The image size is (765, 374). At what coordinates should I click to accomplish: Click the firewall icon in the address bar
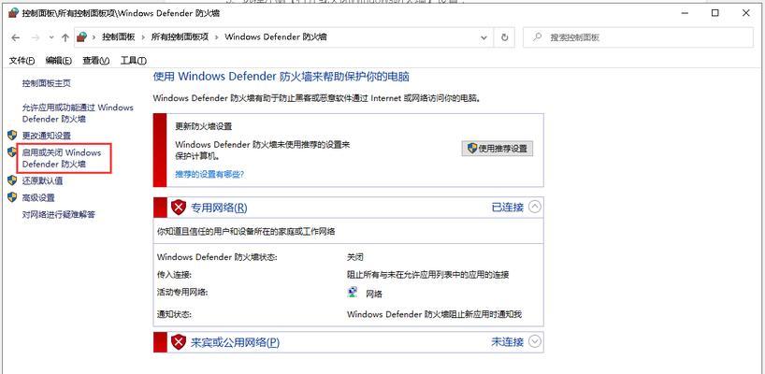point(82,37)
